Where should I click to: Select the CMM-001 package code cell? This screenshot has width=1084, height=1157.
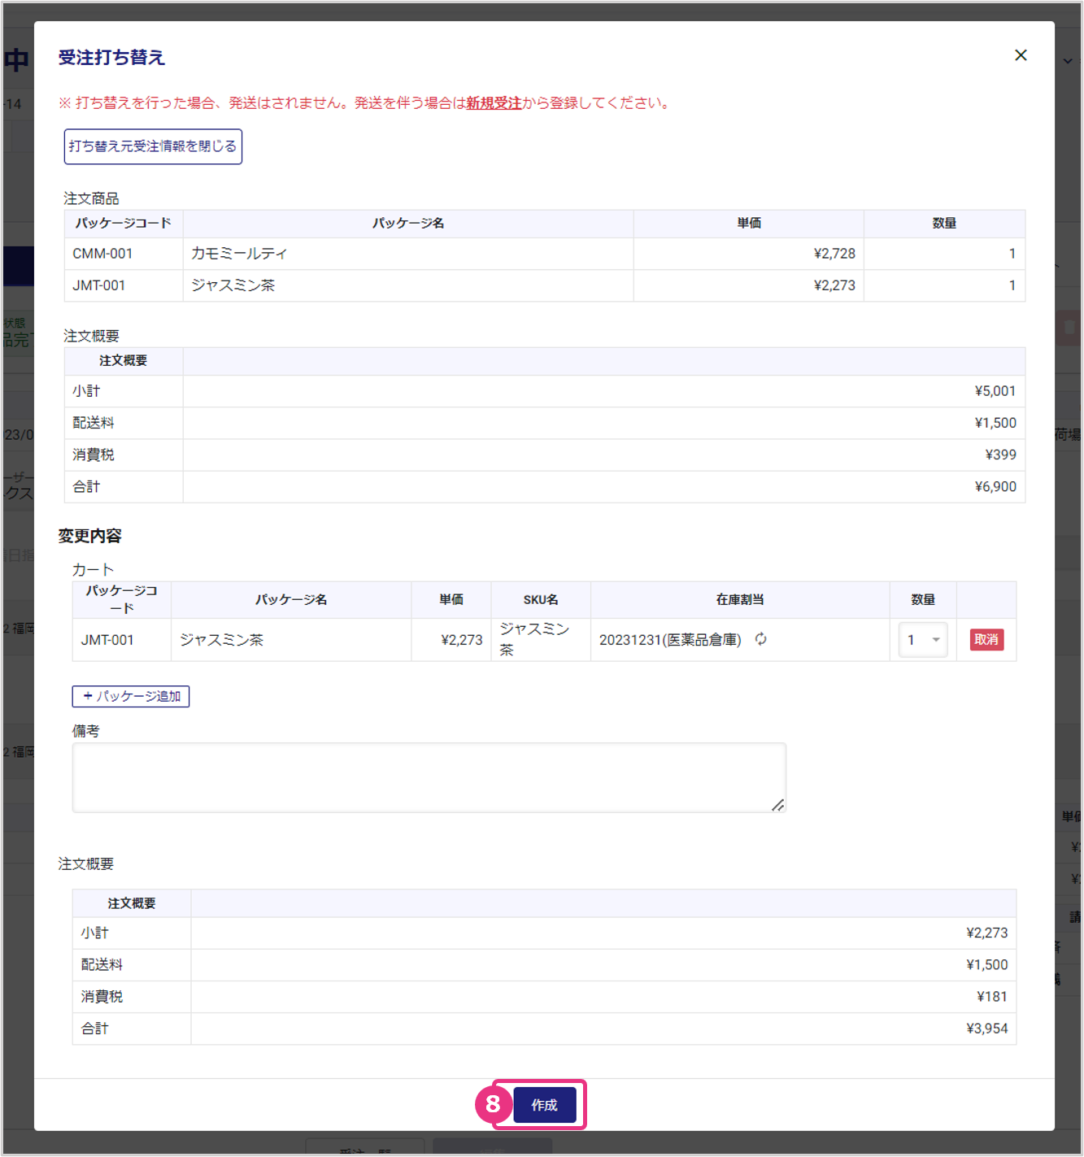102,254
